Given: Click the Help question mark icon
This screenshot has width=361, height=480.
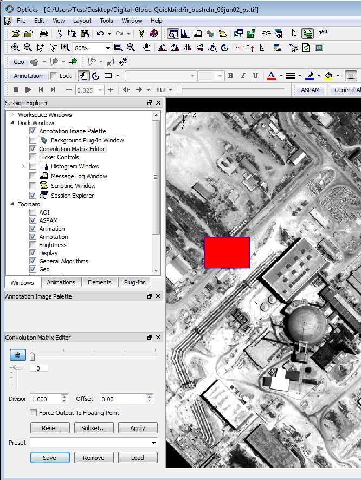Looking at the screenshot, I should (x=141, y=34).
